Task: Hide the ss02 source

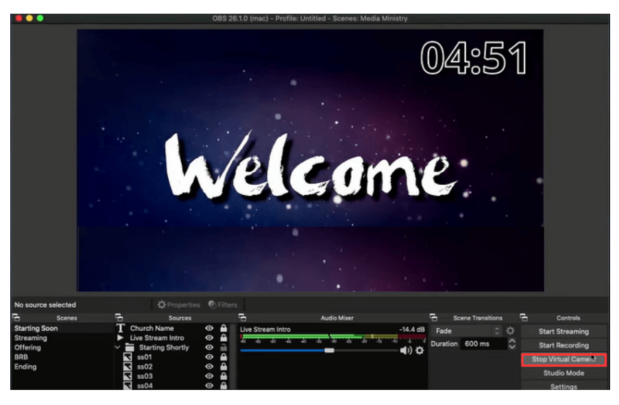Action: tap(209, 367)
